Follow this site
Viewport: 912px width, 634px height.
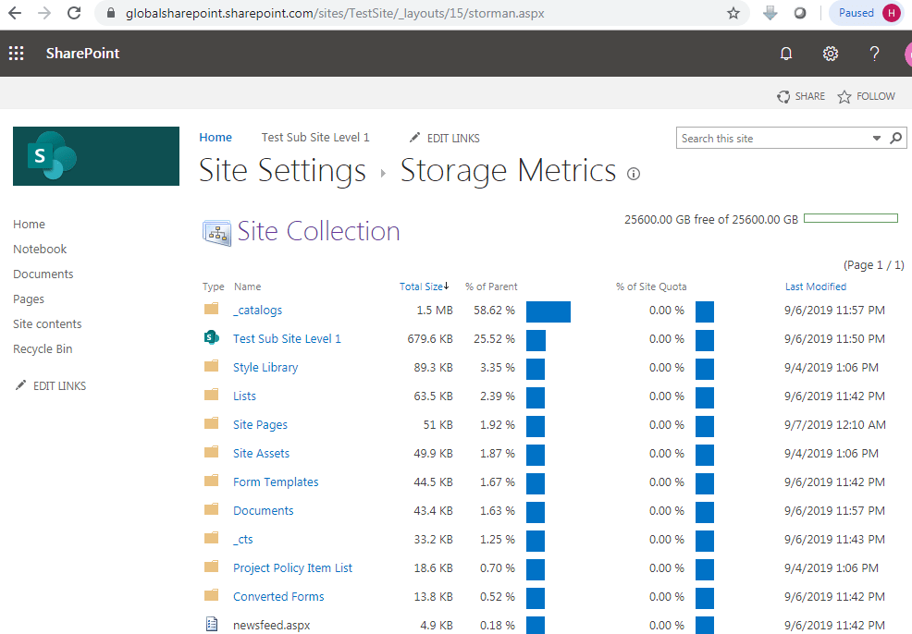(x=866, y=96)
